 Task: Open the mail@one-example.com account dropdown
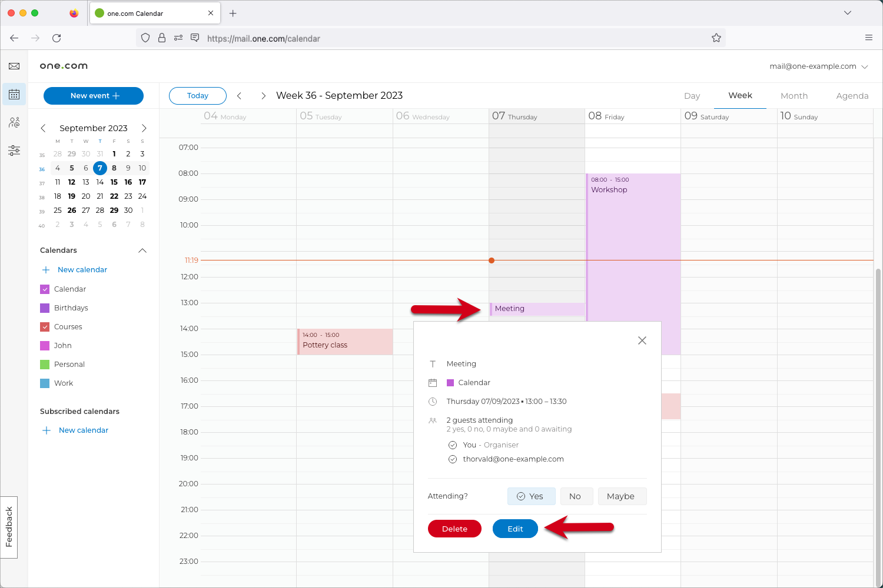[818, 66]
